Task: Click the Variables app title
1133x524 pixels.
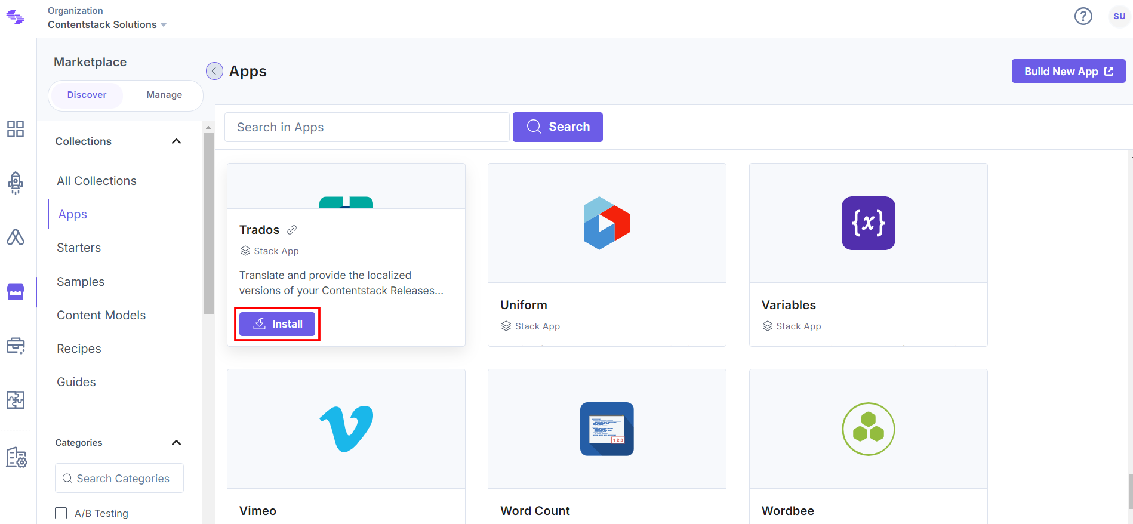Action: point(789,305)
